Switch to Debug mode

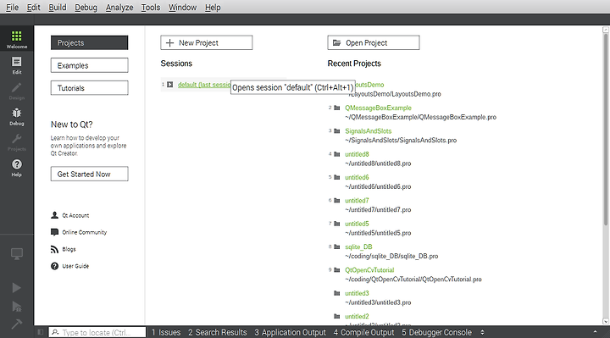coord(17,117)
